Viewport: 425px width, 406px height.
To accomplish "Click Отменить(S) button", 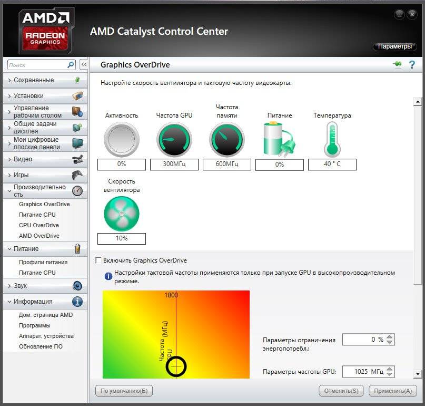I will (x=341, y=391).
